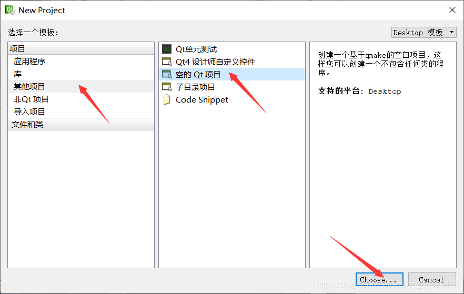464x294 pixels.
Task: Click the 空的 Qt 项目 template icon
Action: tap(167, 74)
